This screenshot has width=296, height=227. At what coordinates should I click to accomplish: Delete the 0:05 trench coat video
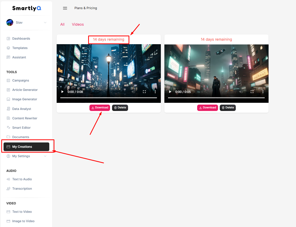228,108
